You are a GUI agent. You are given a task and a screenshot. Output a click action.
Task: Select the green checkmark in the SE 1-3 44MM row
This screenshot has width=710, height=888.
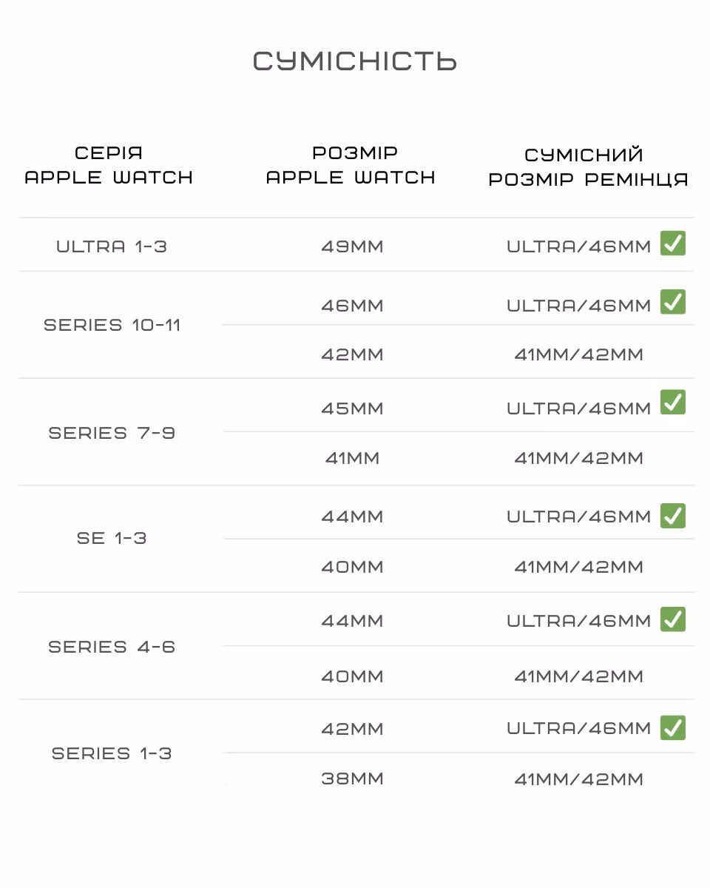pos(673,516)
